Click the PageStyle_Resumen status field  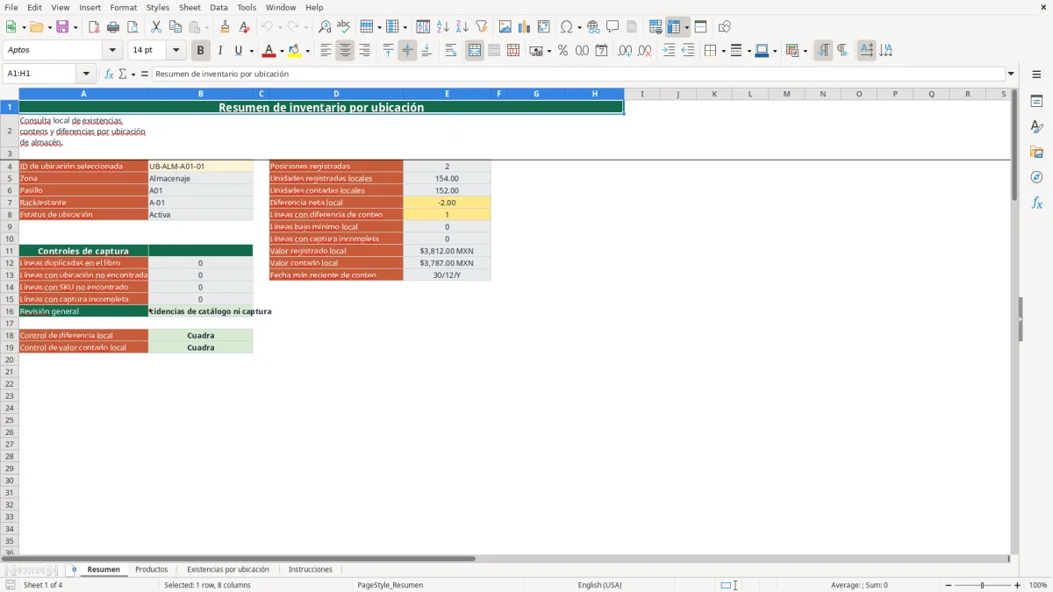coord(390,585)
